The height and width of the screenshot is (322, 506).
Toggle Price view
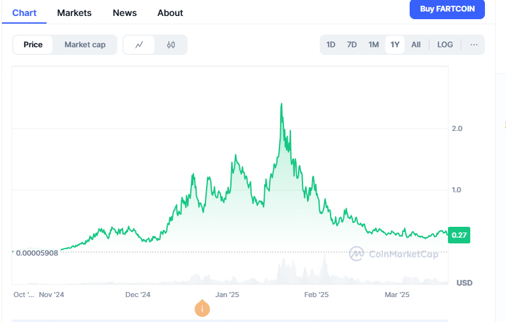click(33, 45)
